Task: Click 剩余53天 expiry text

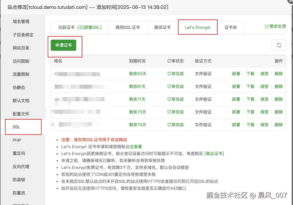Action: point(138,74)
